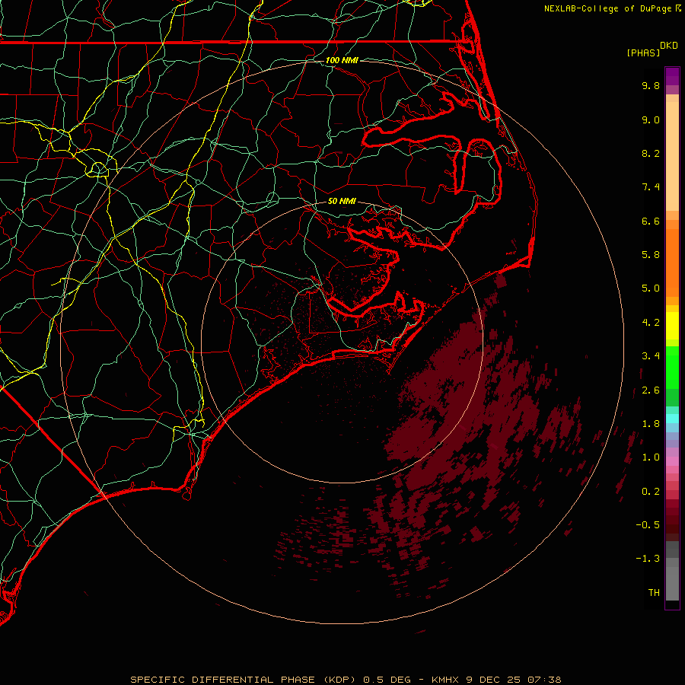This screenshot has height=685, width=685.
Task: Select the 1.8 scale value
Action: pyautogui.click(x=651, y=424)
